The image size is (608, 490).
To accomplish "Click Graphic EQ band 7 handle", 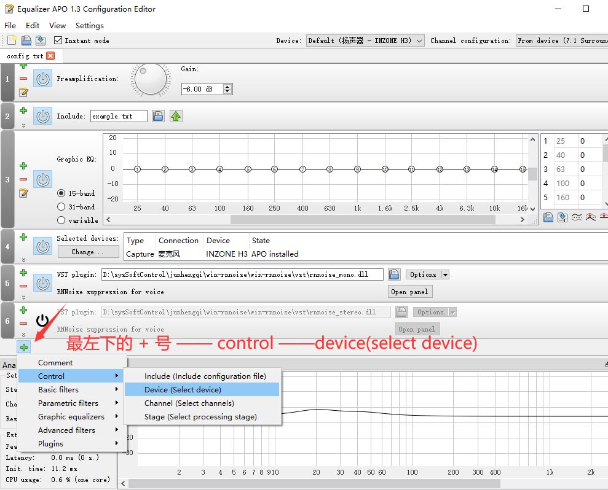I will pyautogui.click(x=303, y=169).
